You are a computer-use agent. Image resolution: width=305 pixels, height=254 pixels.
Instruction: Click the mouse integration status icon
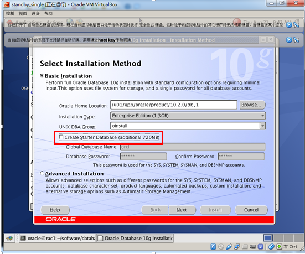tap(271, 247)
